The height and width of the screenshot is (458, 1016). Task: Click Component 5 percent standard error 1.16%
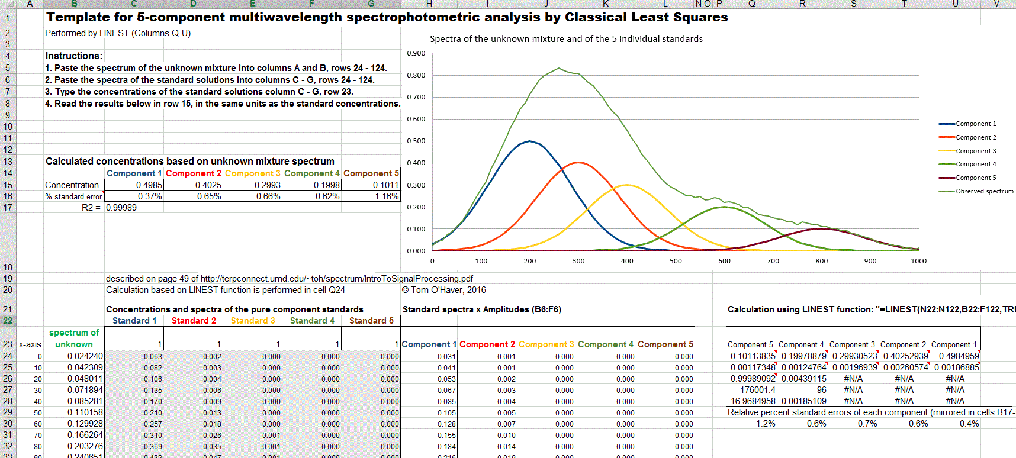pyautogui.click(x=371, y=196)
